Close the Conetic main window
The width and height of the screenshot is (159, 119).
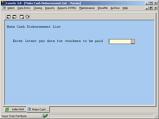pos(155,3)
